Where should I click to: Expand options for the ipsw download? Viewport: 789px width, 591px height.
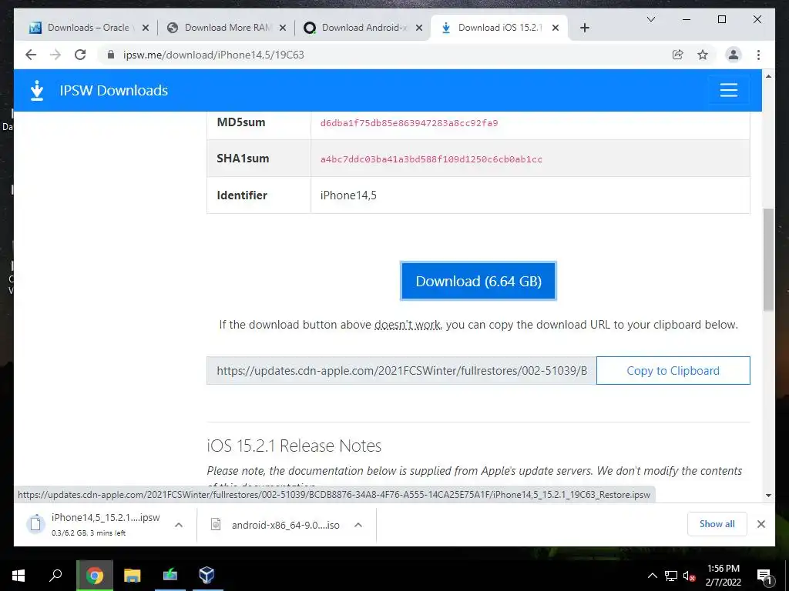click(x=178, y=525)
